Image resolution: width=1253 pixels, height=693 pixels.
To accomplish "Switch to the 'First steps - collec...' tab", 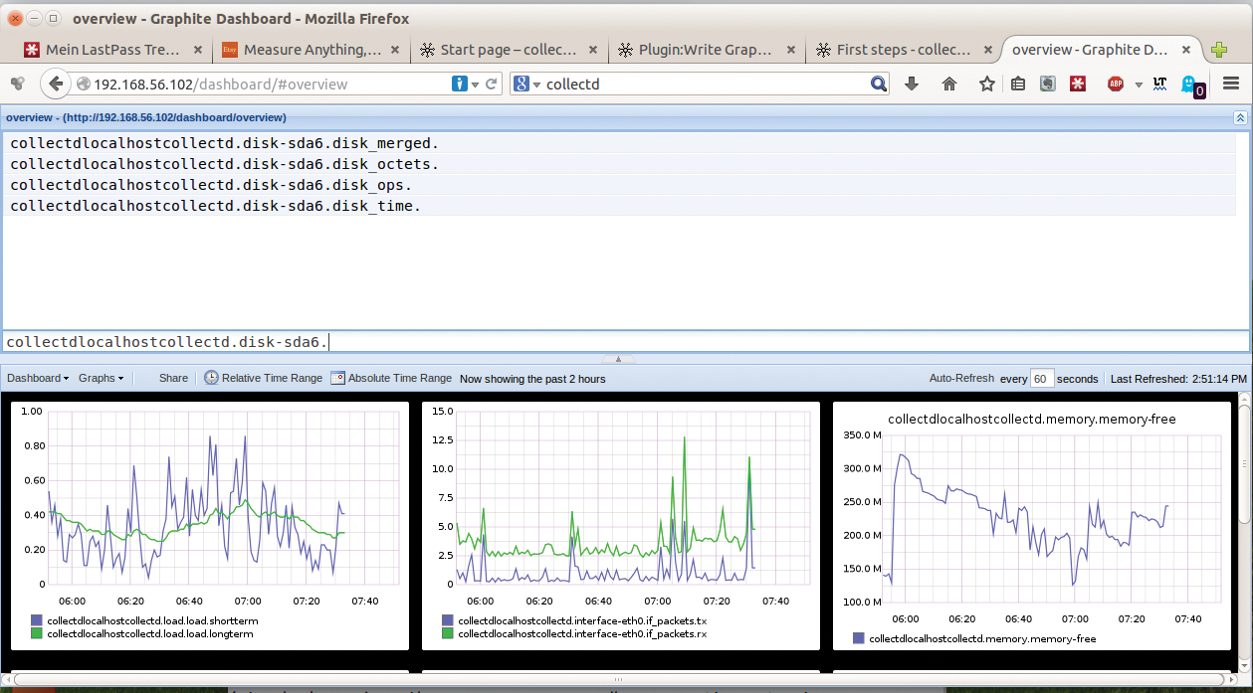I will (904, 49).
